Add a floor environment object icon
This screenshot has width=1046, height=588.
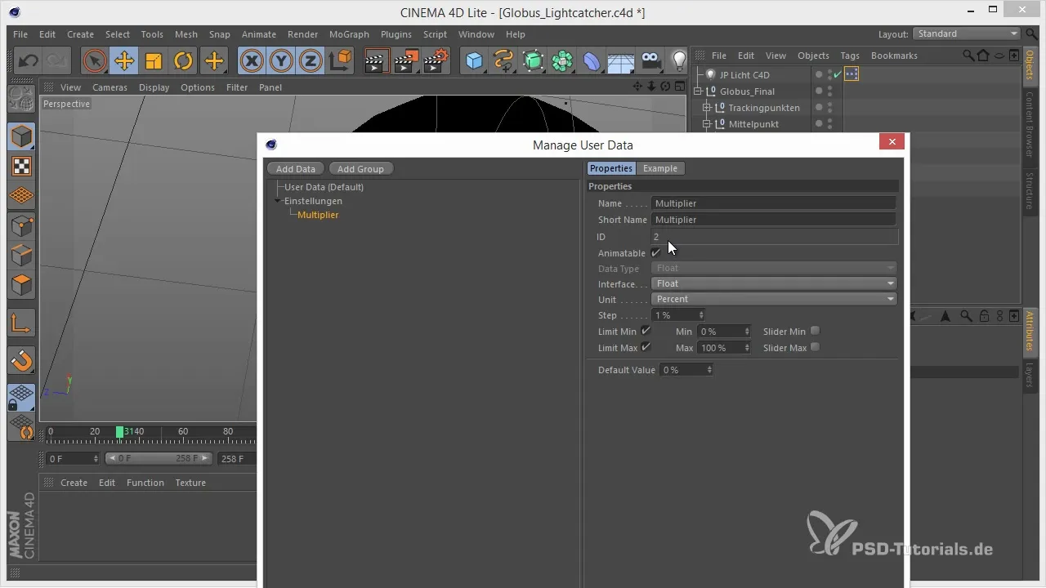(x=621, y=60)
